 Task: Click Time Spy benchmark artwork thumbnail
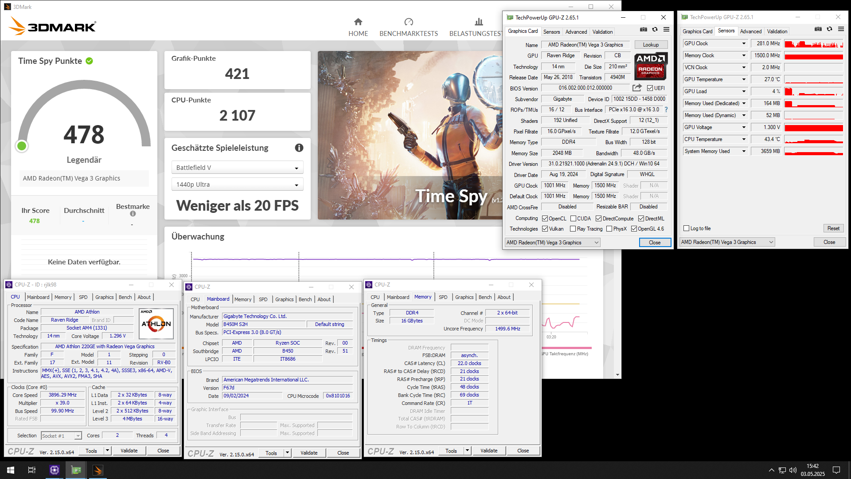click(410, 135)
